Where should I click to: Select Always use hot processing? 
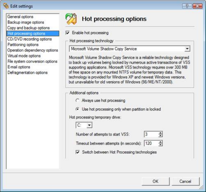click(x=78, y=101)
